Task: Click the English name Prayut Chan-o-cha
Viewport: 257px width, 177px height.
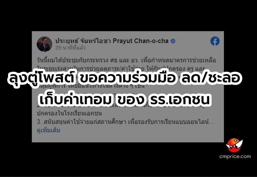Action: [x=141, y=41]
